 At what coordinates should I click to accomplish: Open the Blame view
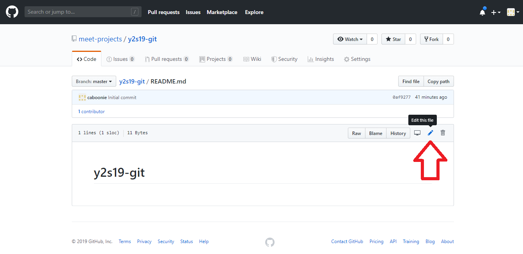376,133
